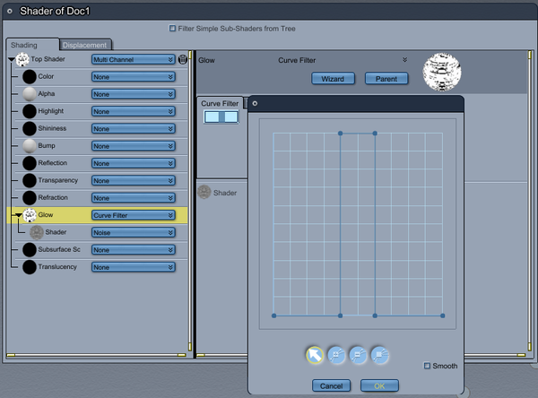Screen dimensions: 538x398
Task: Switch to the Displacement tab
Action: (84, 45)
